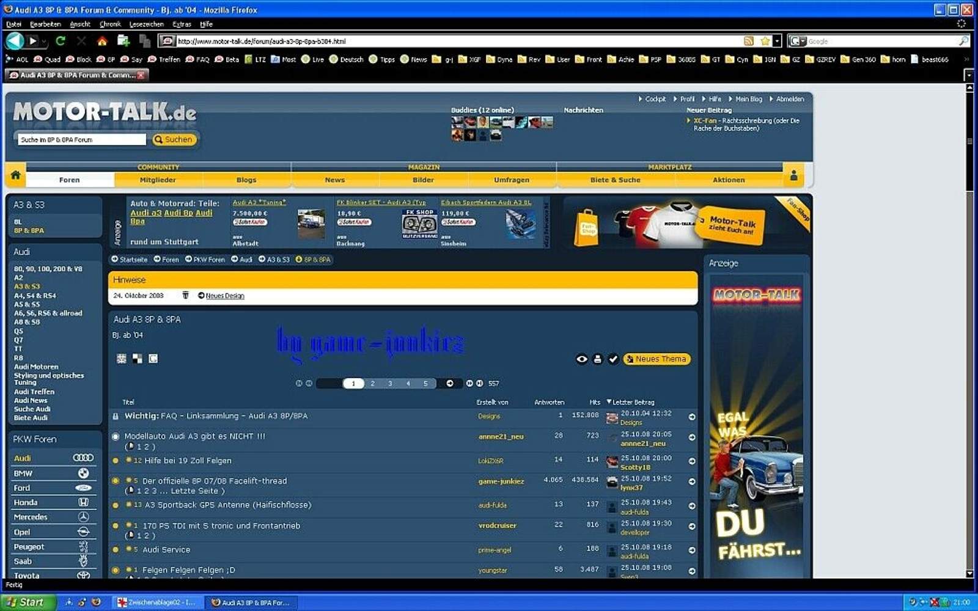Viewport: 978px width, 611px height.
Task: Click the Suchen search button
Action: (x=174, y=140)
